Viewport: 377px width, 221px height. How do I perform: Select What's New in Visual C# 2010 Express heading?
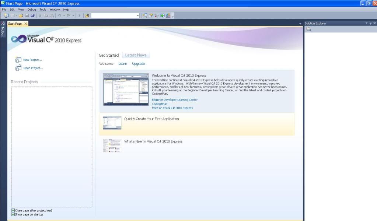coord(153,141)
